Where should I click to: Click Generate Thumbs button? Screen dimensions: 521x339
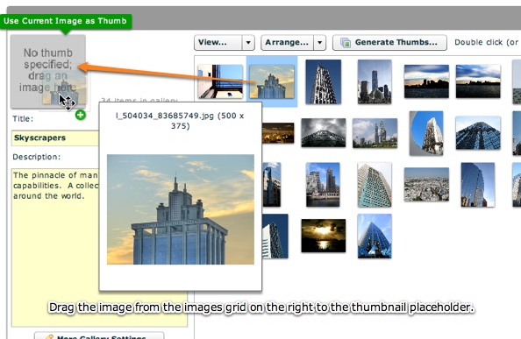pos(389,43)
